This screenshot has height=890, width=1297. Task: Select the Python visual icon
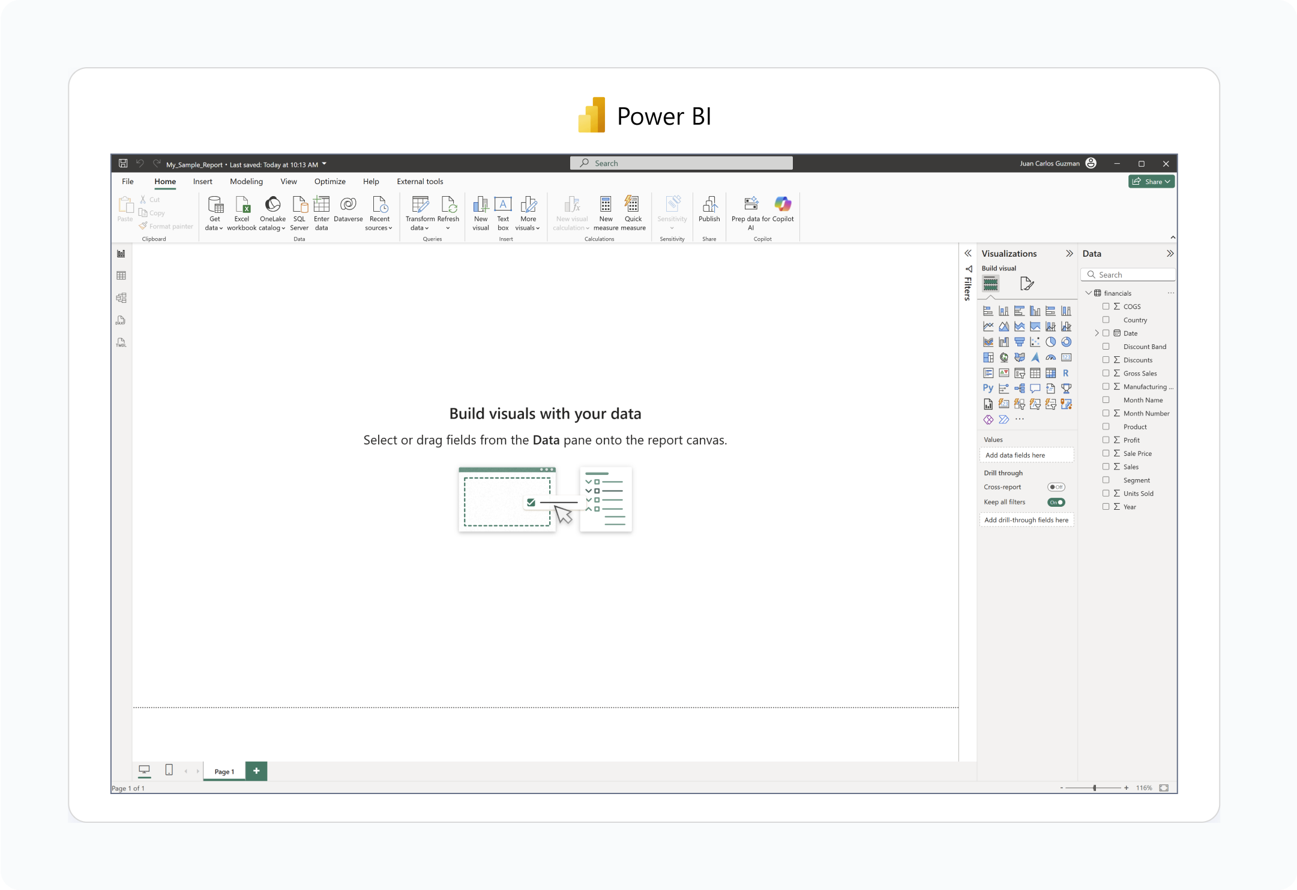point(988,388)
